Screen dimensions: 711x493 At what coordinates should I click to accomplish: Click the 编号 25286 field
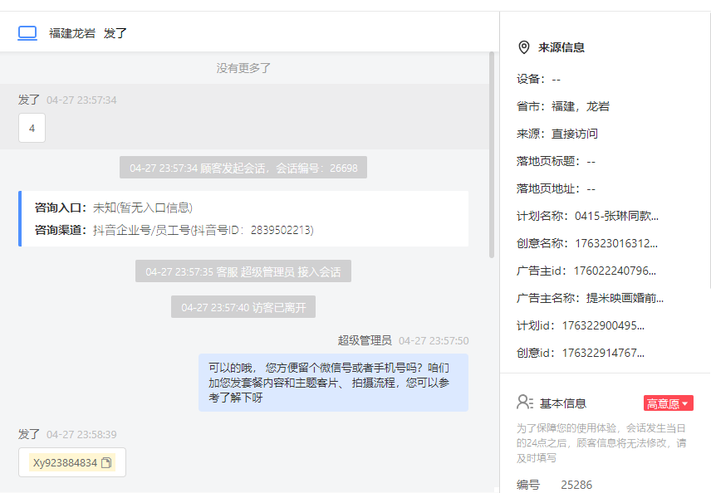tap(554, 485)
